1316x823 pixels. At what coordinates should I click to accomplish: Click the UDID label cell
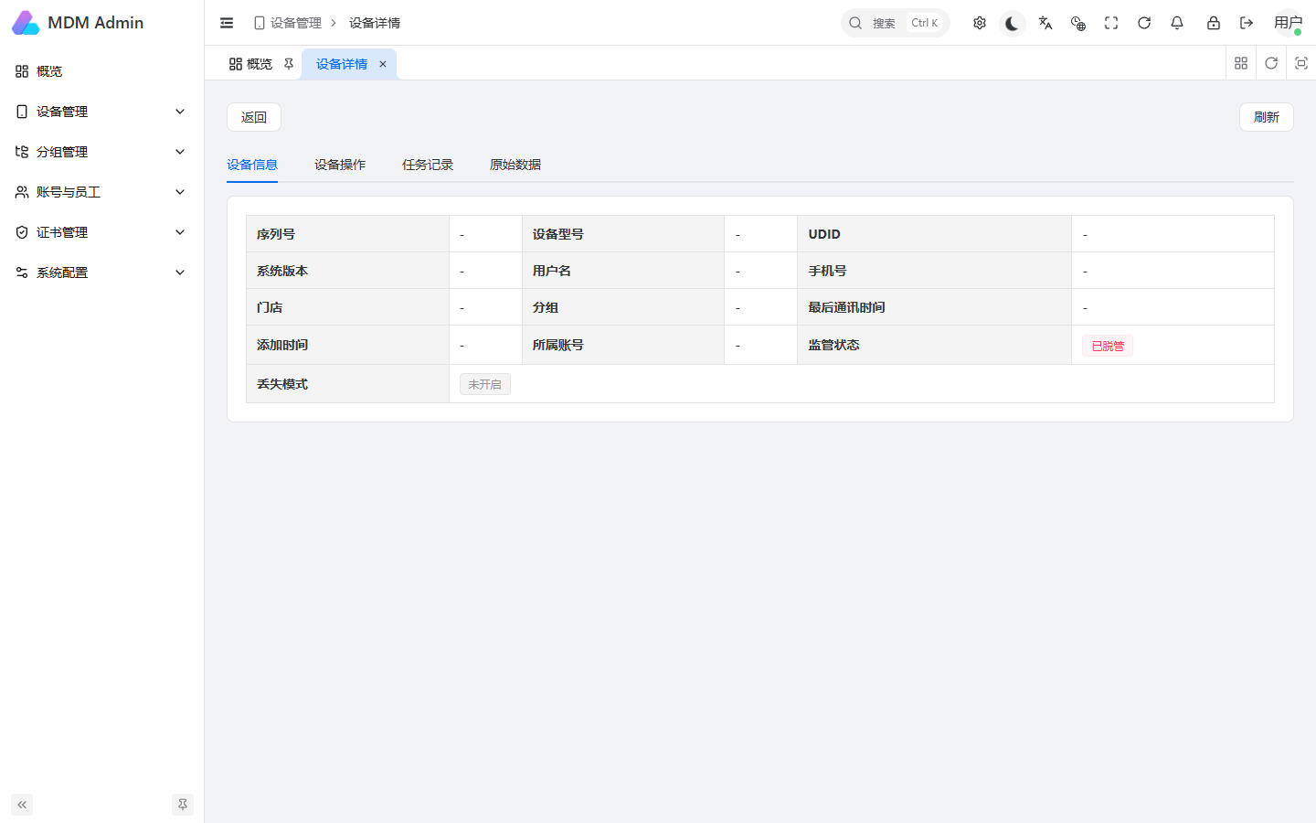[x=934, y=234]
